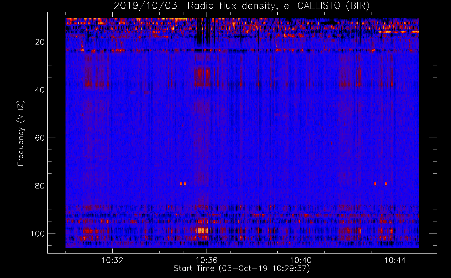Choose the 100 MHz frequency tick label
451x278 pixels.
point(37,234)
